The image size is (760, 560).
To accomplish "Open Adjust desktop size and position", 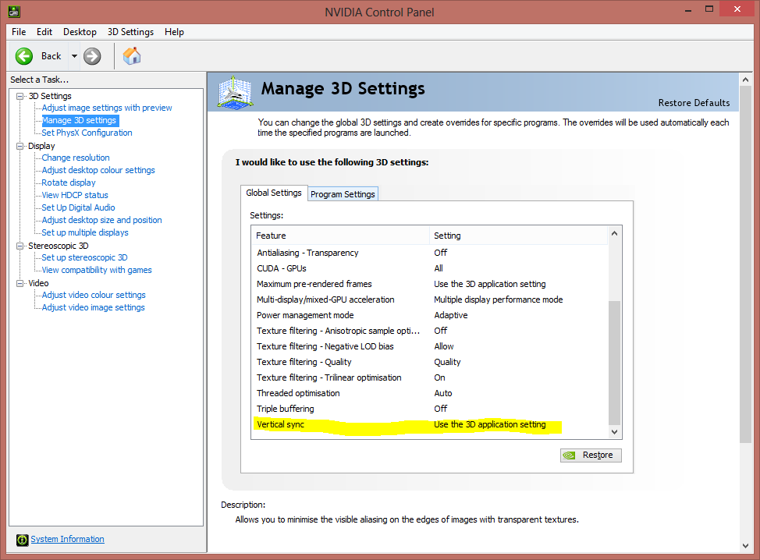I will 101,220.
